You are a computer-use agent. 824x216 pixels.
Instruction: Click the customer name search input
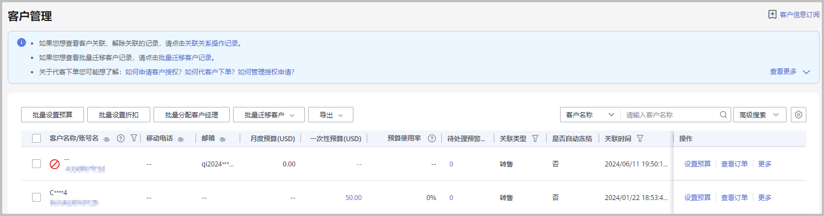coord(670,115)
